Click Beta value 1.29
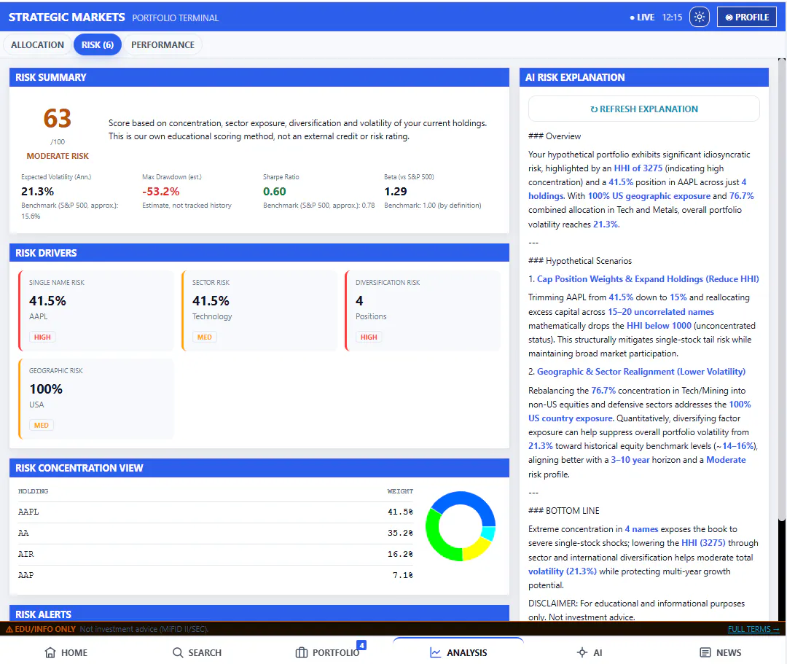The width and height of the screenshot is (787, 664). (x=396, y=191)
